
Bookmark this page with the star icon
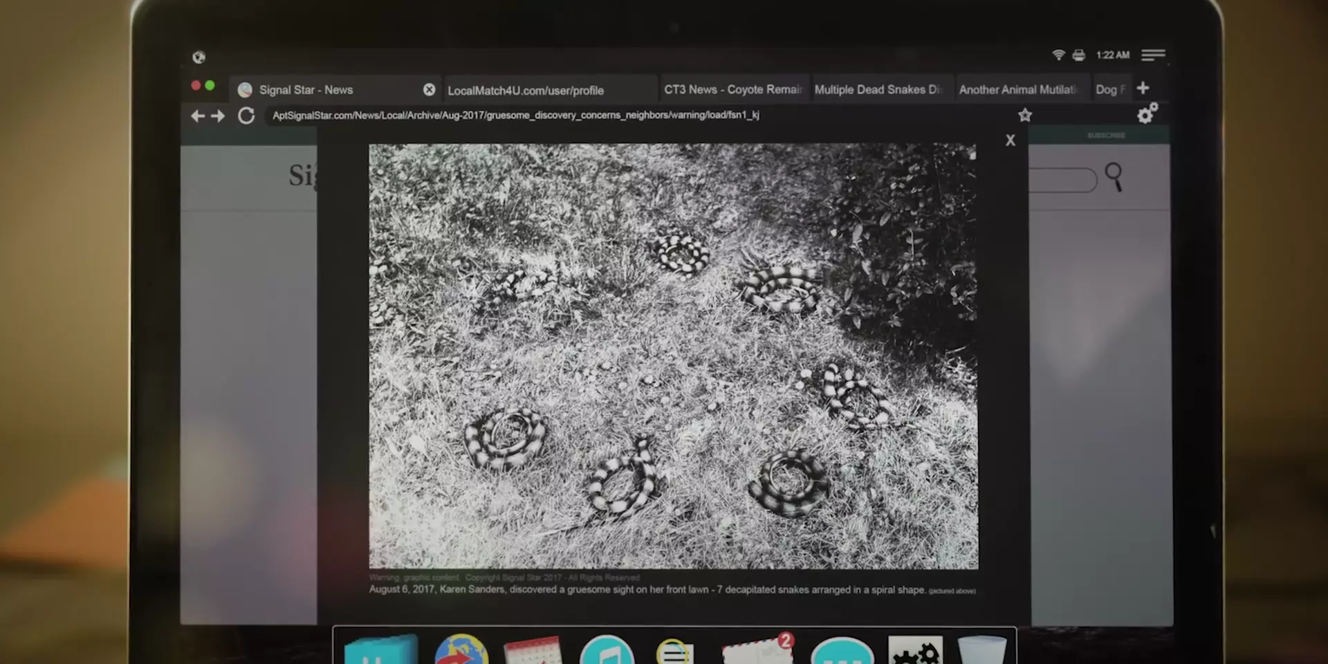coord(1024,115)
